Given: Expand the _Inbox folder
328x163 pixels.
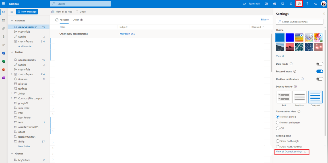Looking at the screenshot, I should [x=12, y=94].
